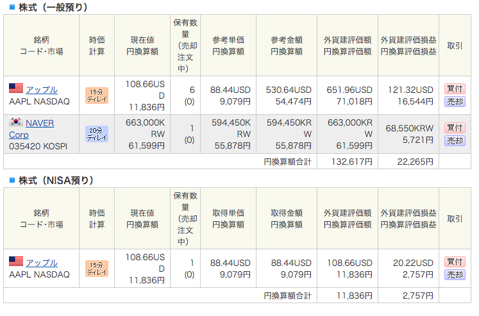Click the 15分ディレイ badge in general account Apple row
The image size is (479, 316).
97,96
